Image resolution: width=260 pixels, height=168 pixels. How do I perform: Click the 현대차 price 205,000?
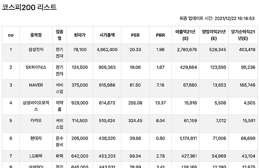pos(80,138)
